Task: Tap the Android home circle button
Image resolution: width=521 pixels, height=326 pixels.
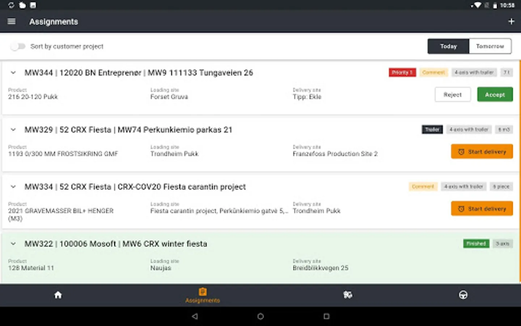Action: click(260, 316)
